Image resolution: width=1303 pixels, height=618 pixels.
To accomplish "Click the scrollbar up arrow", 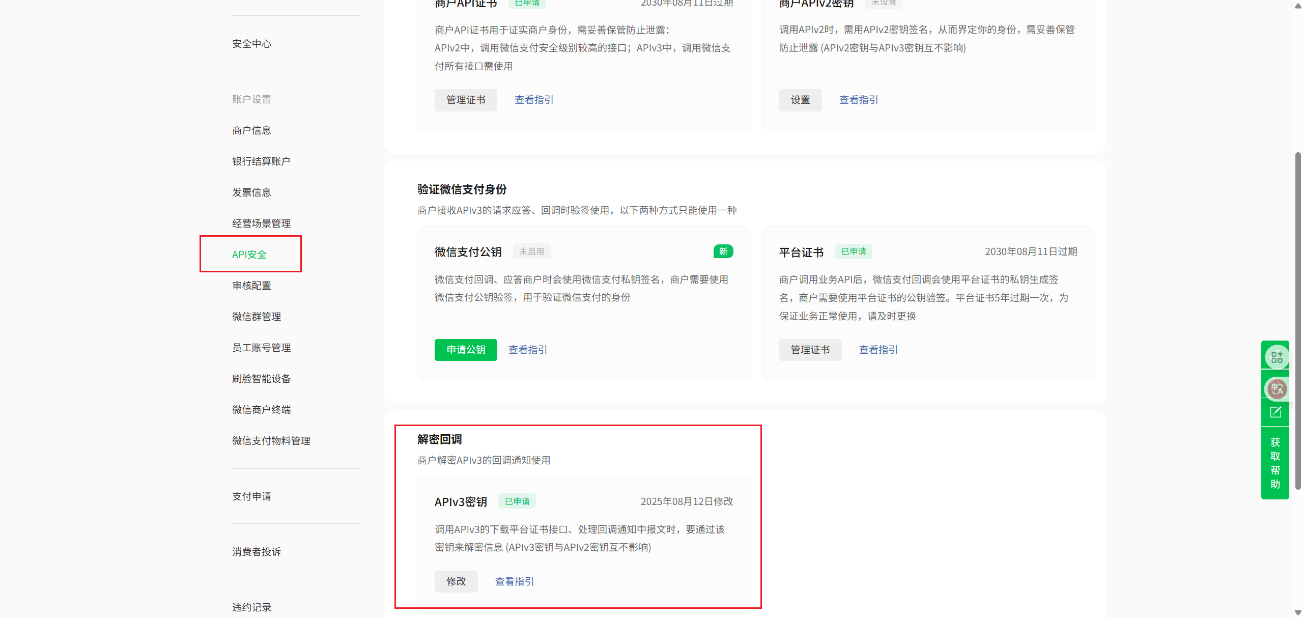I will [x=1297, y=6].
